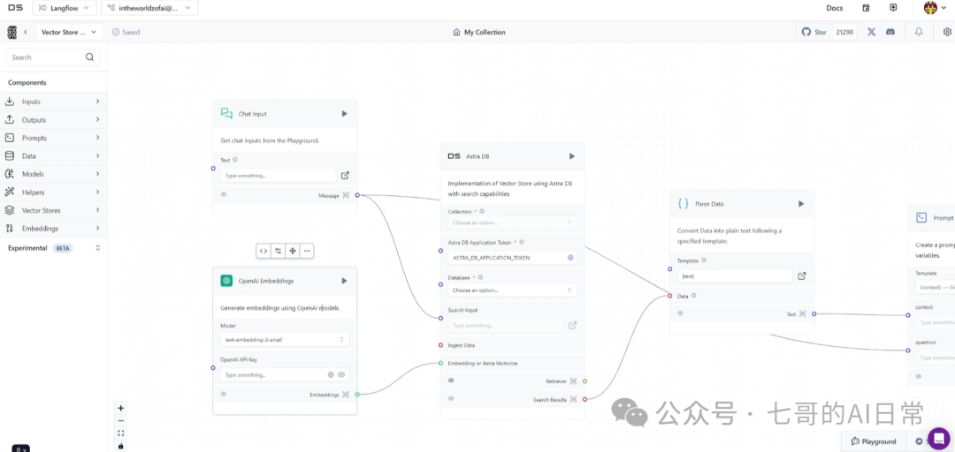Toggle eye icon on Astra DB Retriever row
The image size is (955, 452).
click(x=451, y=380)
